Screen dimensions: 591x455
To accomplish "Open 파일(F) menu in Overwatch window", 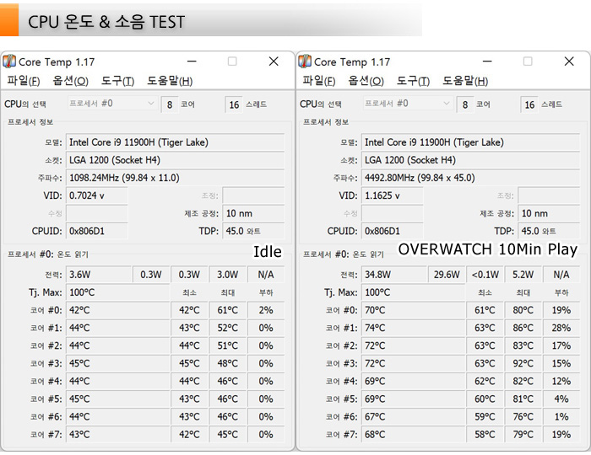I will pos(319,81).
